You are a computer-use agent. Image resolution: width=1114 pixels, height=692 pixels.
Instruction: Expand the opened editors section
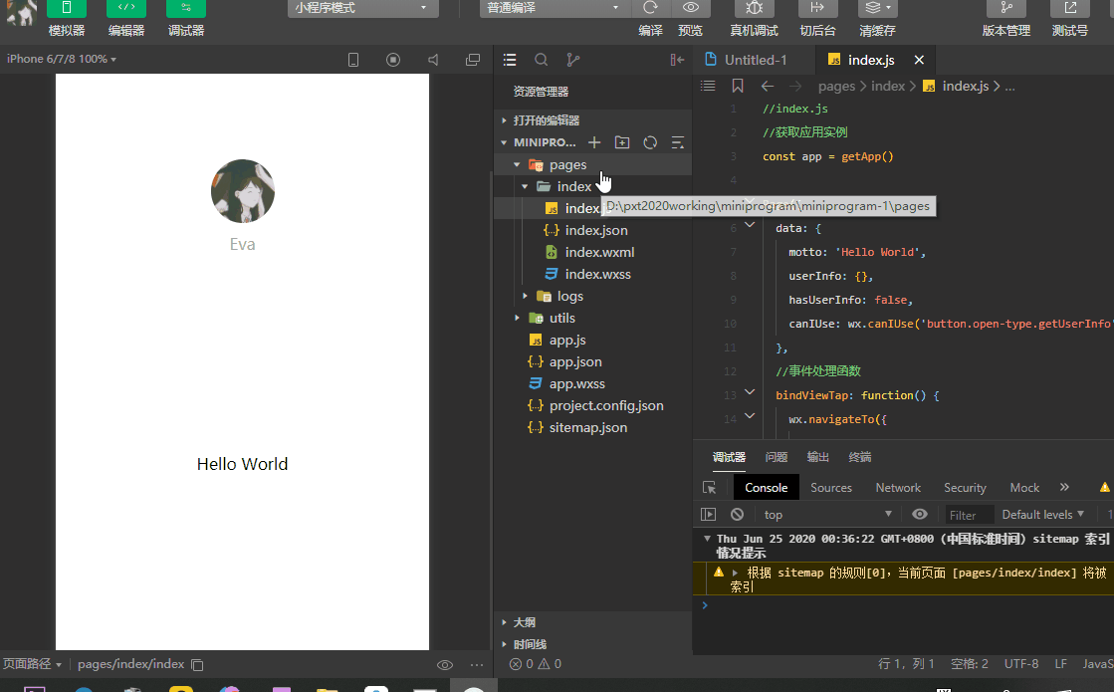click(x=592, y=120)
